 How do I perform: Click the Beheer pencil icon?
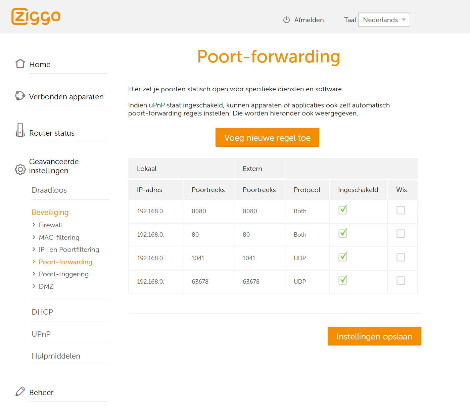(20, 391)
